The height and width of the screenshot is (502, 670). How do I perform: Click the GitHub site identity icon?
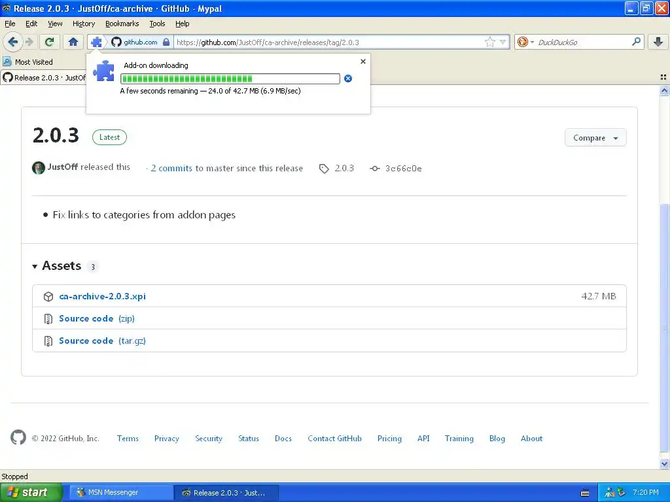click(x=116, y=42)
